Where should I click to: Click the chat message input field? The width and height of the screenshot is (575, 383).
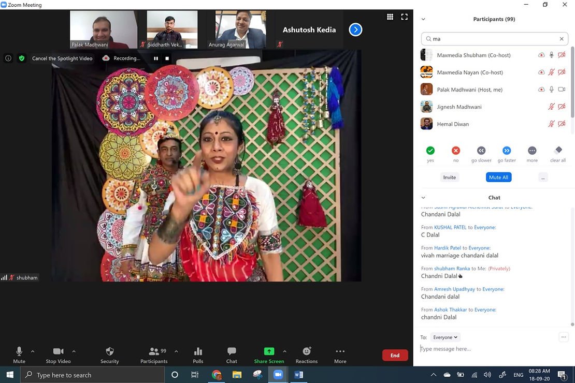coord(492,349)
